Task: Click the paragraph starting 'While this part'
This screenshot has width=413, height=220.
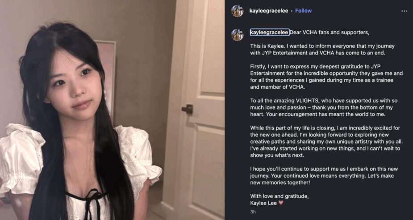Action: pyautogui.click(x=325, y=142)
